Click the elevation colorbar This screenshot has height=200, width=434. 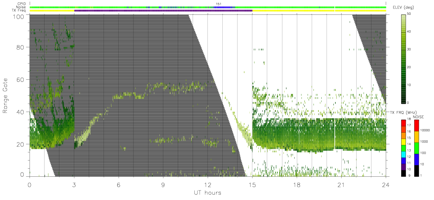coord(403,59)
